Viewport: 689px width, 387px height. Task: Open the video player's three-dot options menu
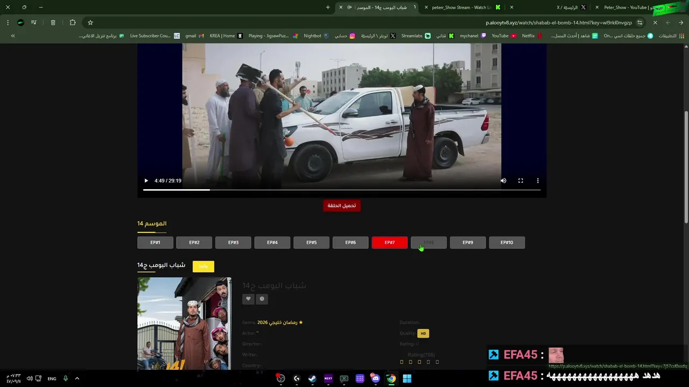538,181
